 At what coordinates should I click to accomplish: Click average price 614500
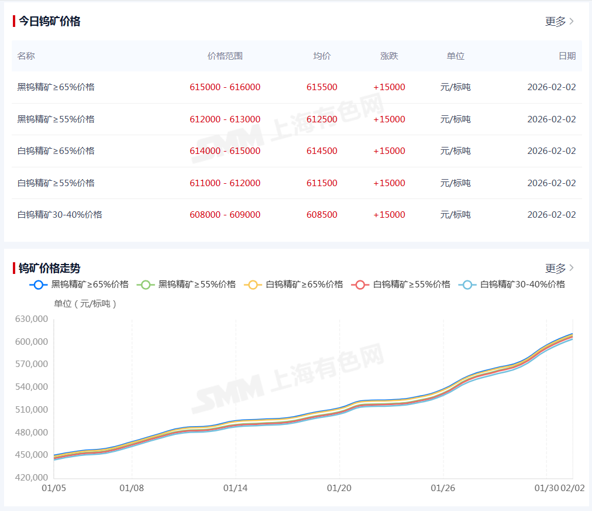[322, 151]
